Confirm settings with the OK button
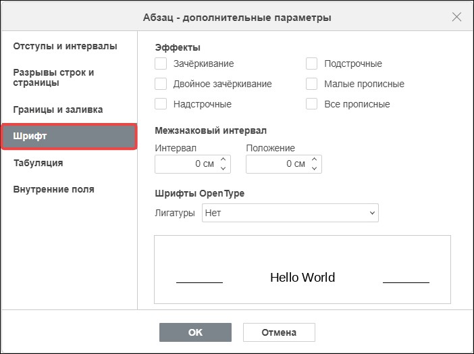The image size is (474, 354). (195, 332)
